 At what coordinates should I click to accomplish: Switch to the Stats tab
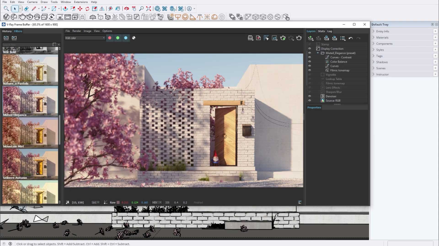[x=321, y=31]
